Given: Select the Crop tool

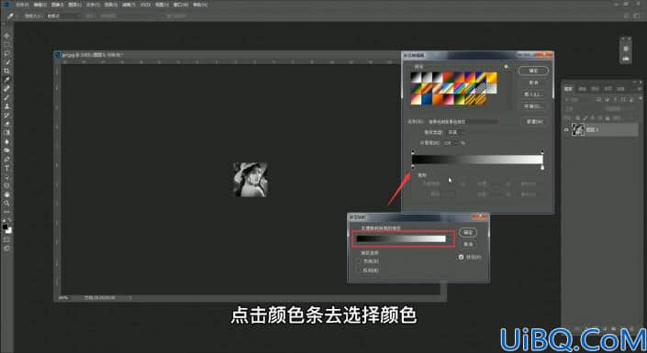Looking at the screenshot, I should (x=6, y=71).
